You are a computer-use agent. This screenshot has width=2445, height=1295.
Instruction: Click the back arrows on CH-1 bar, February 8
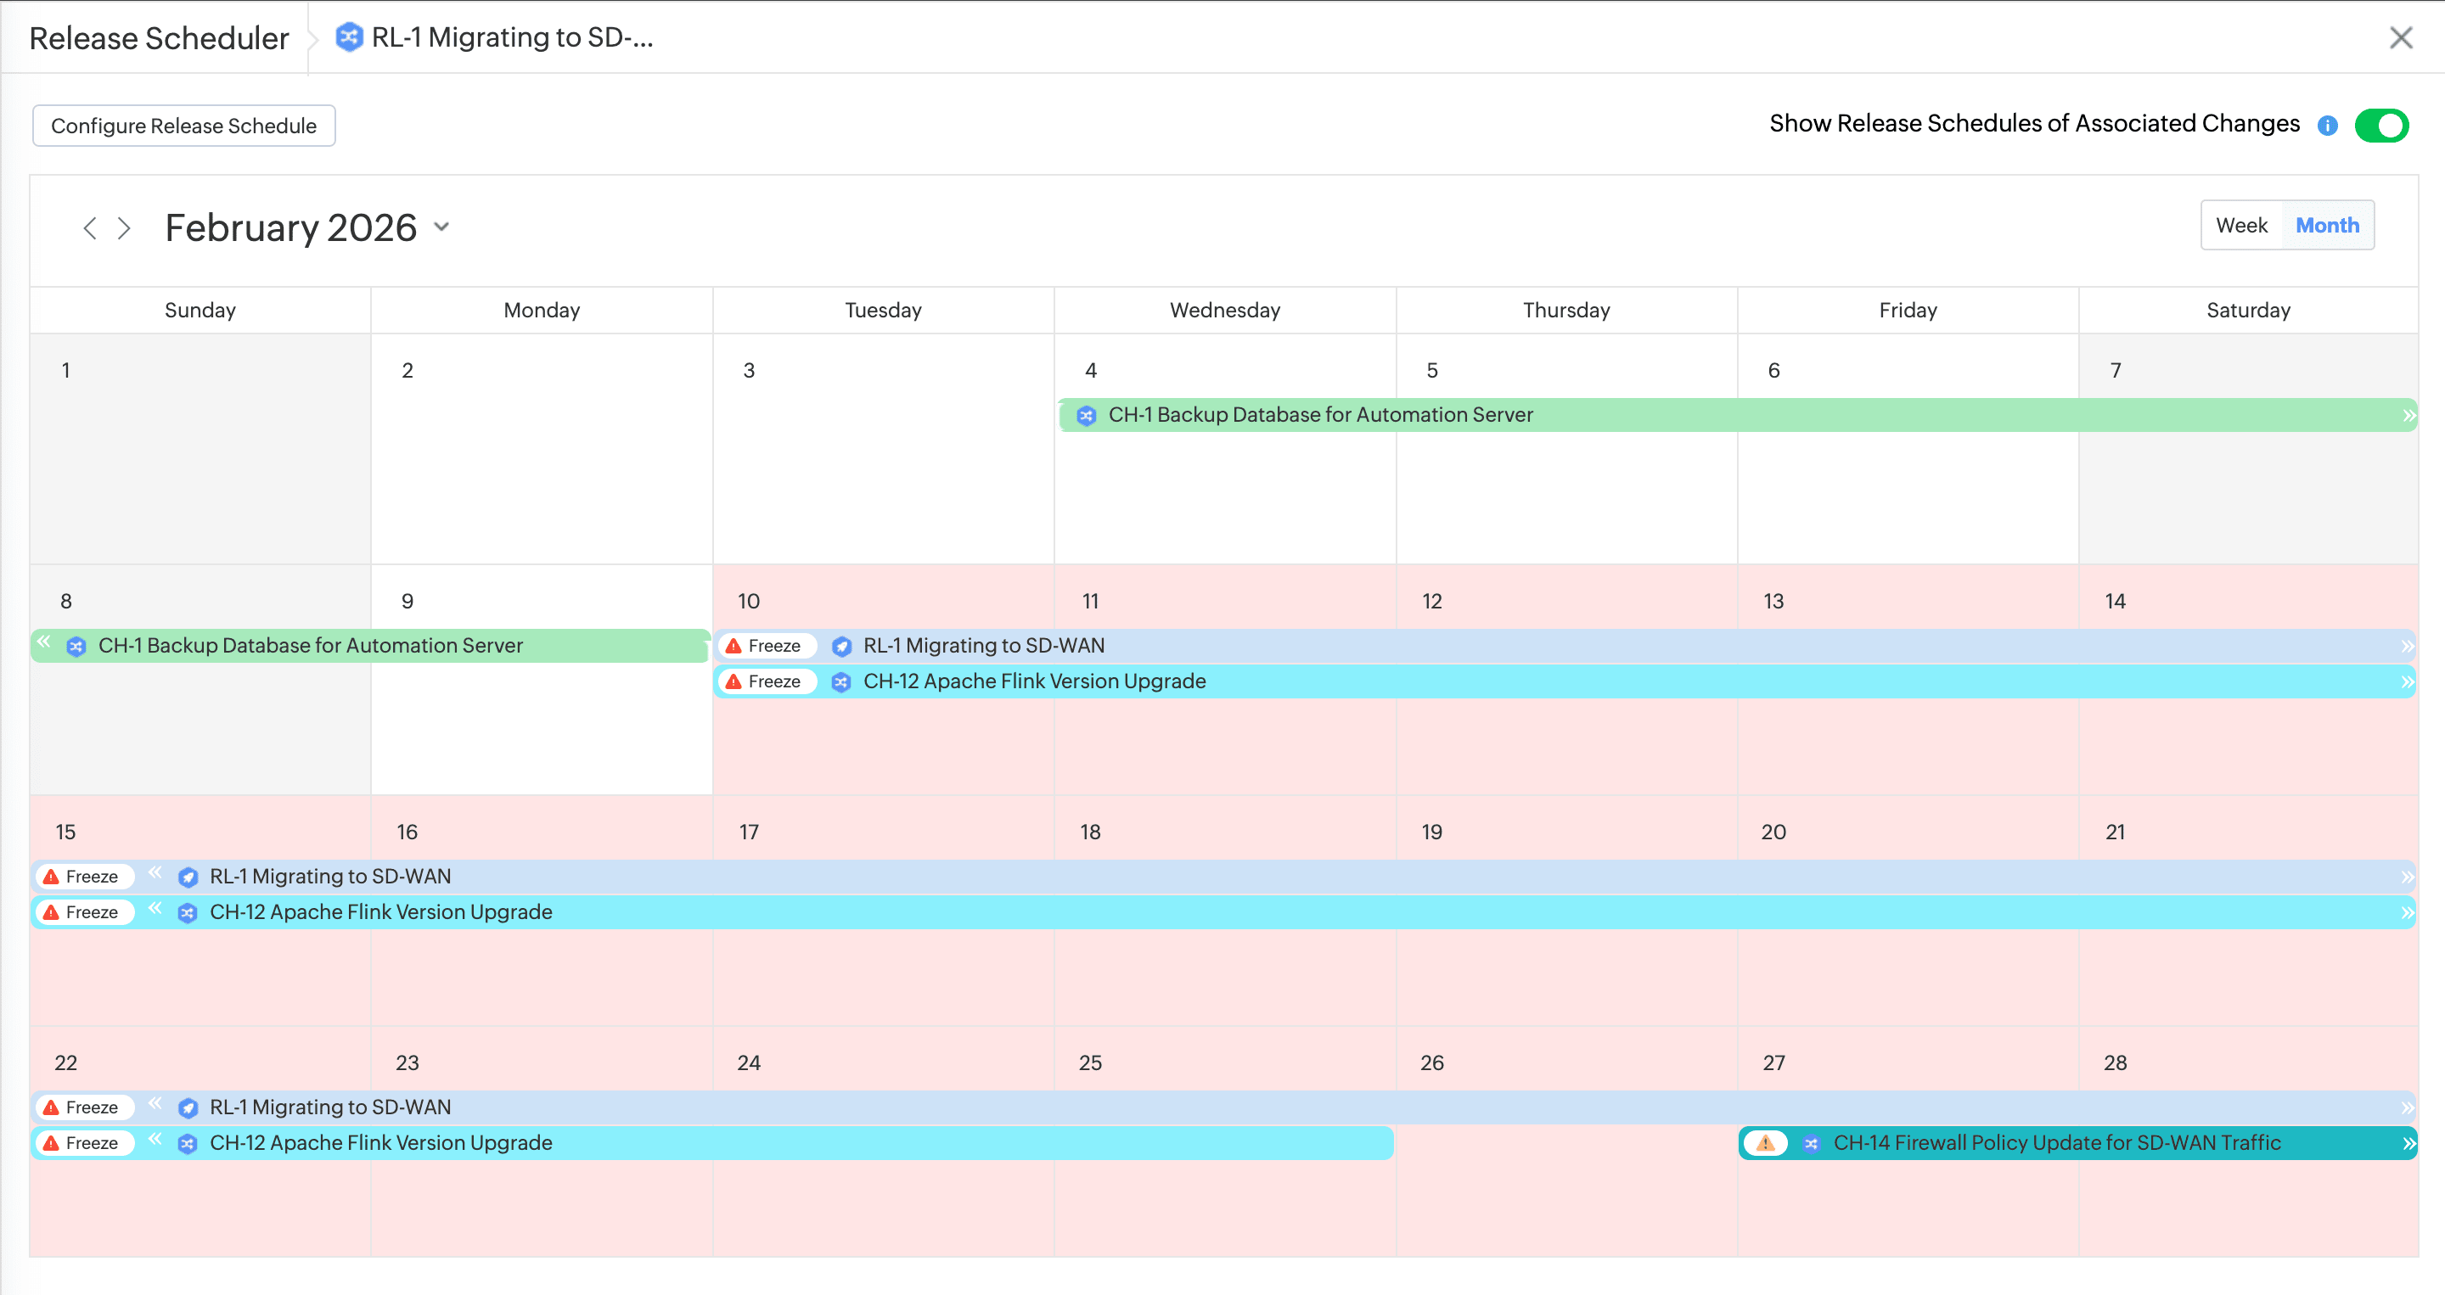coord(43,642)
